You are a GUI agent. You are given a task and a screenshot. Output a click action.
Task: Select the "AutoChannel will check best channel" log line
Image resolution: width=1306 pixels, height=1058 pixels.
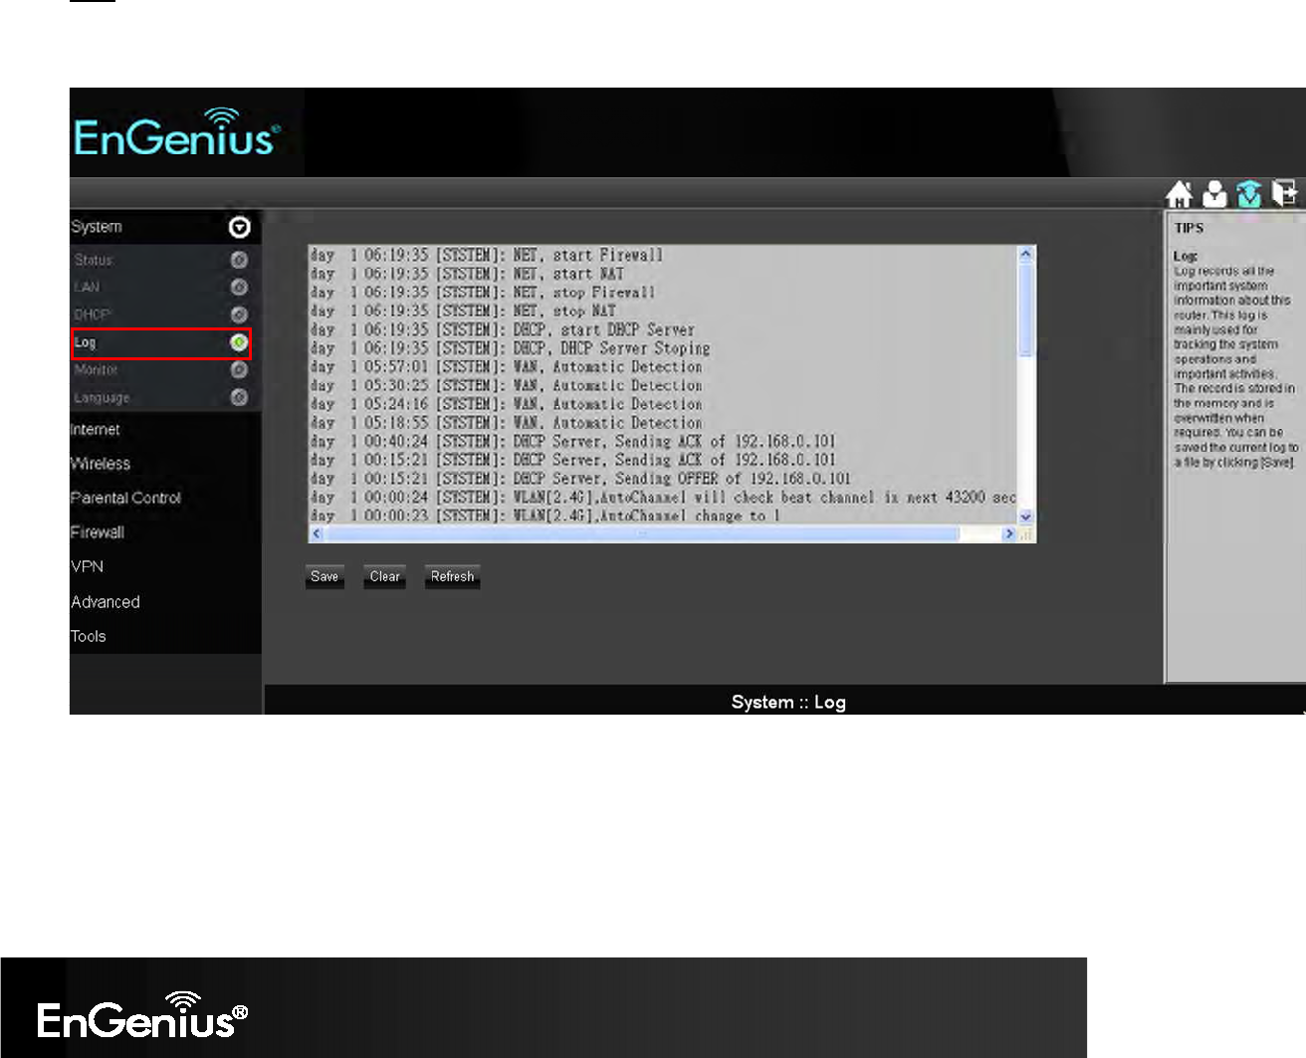(663, 498)
